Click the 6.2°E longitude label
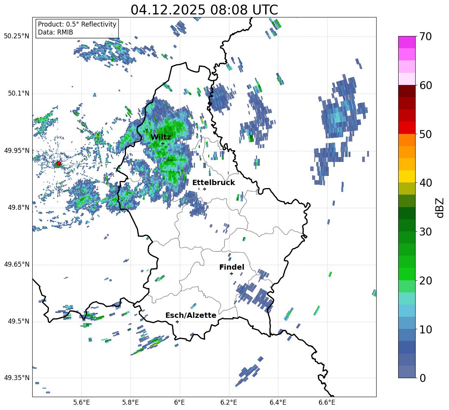Screen dimensions: 449x410 coord(229,402)
